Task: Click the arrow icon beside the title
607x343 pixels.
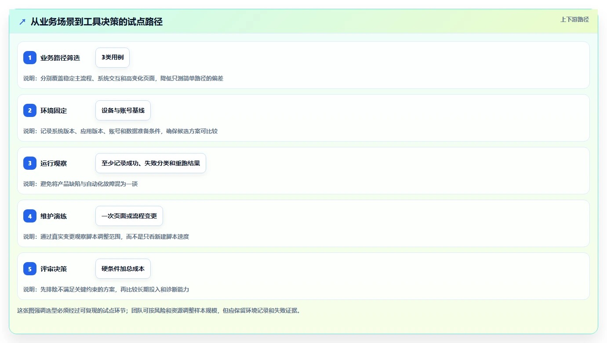Action: pos(22,22)
